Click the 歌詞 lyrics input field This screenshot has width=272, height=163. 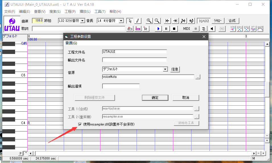pos(79,29)
